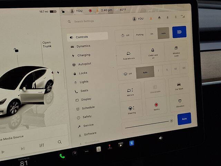Tap Open Trunk on the car view
221x166 pixels.
point(47,45)
